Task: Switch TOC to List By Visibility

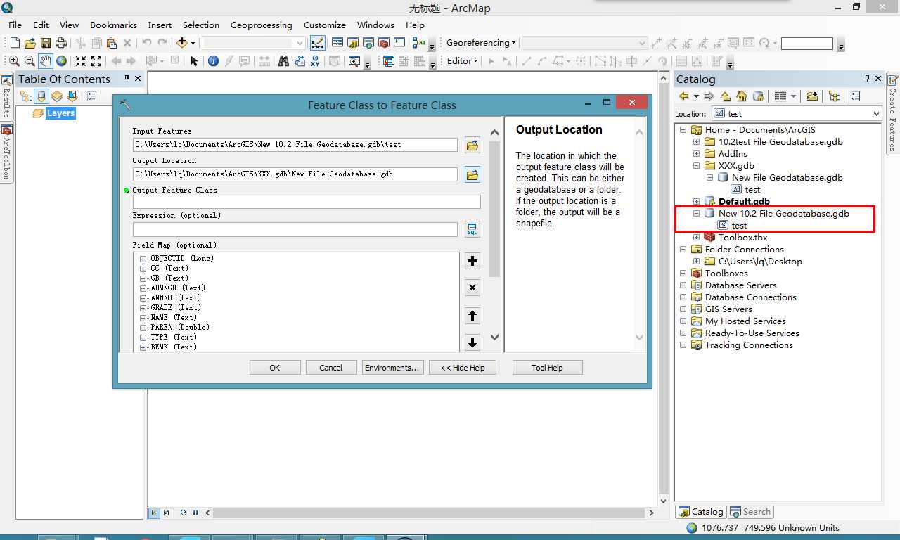Action: [57, 96]
